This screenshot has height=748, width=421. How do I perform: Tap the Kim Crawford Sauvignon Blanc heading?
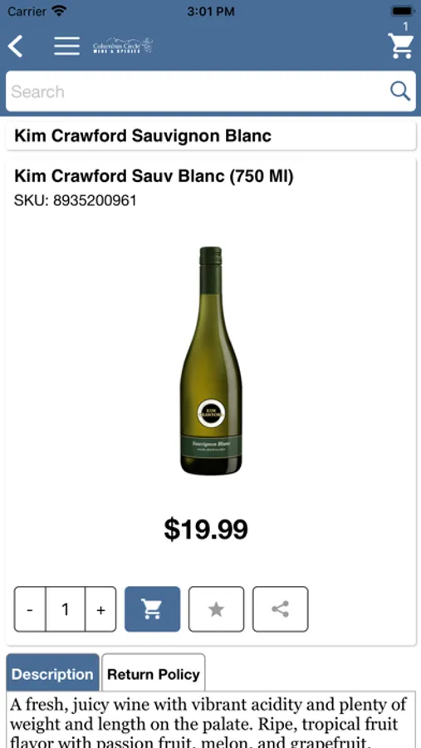(x=143, y=136)
